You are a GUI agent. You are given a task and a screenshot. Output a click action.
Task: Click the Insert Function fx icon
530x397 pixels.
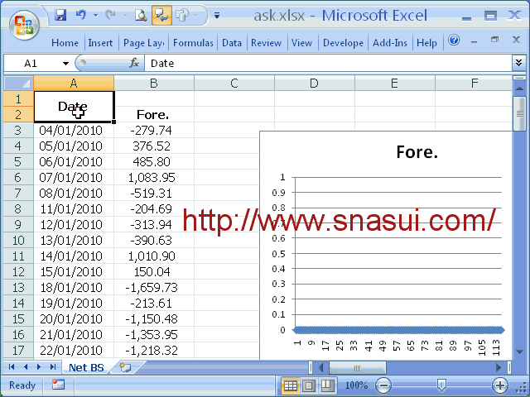pyautogui.click(x=134, y=63)
